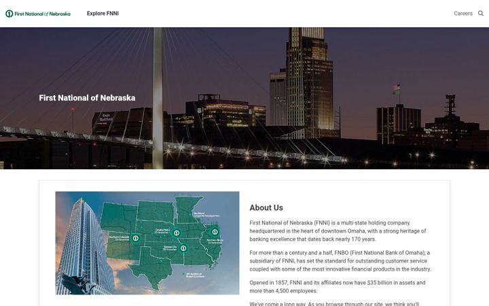This screenshot has width=489, height=306.
Task: Click the First National of Nebraska hero heading
Action: click(x=87, y=98)
